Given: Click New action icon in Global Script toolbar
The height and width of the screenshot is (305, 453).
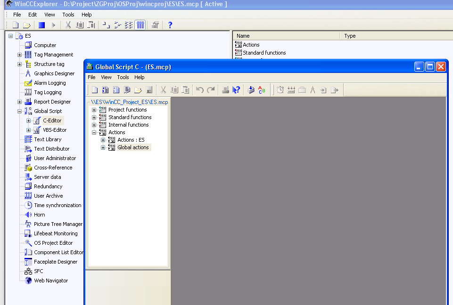Looking at the screenshot, I should click(94, 90).
